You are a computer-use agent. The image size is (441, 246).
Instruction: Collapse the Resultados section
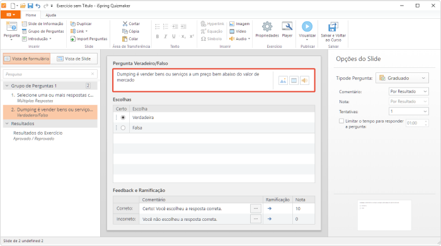(x=7, y=123)
